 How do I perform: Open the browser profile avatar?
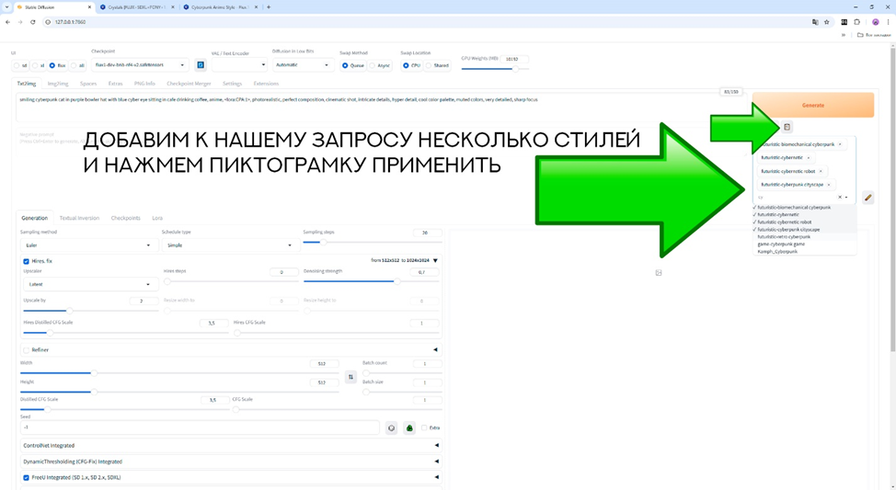pos(876,22)
